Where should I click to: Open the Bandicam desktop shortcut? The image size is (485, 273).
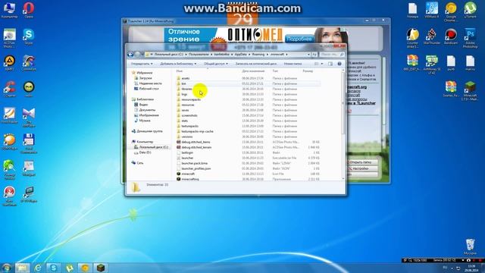pyautogui.click(x=451, y=36)
